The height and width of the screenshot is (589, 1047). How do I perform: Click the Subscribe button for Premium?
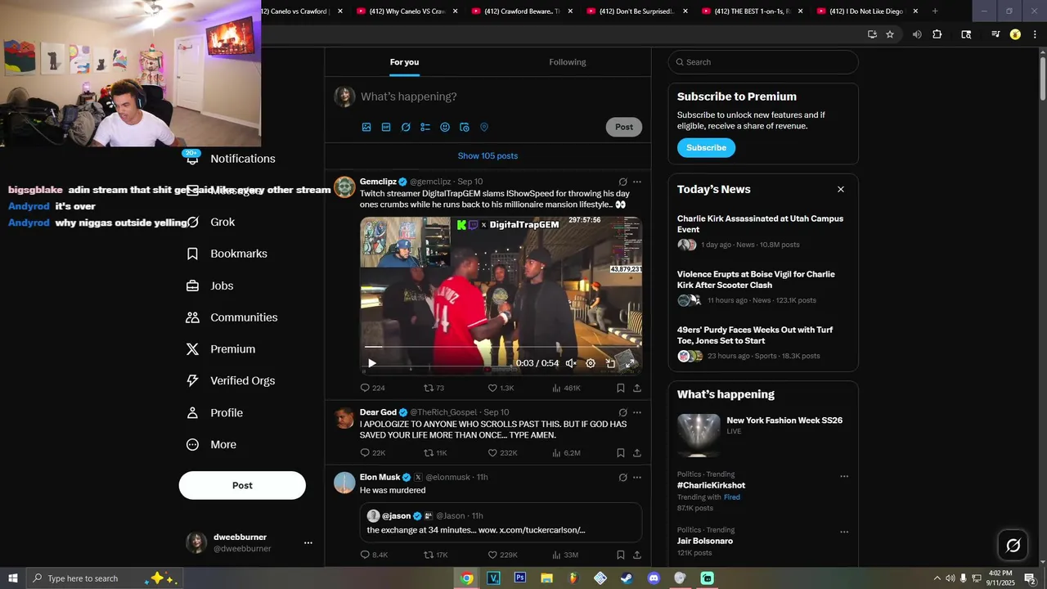pyautogui.click(x=706, y=148)
